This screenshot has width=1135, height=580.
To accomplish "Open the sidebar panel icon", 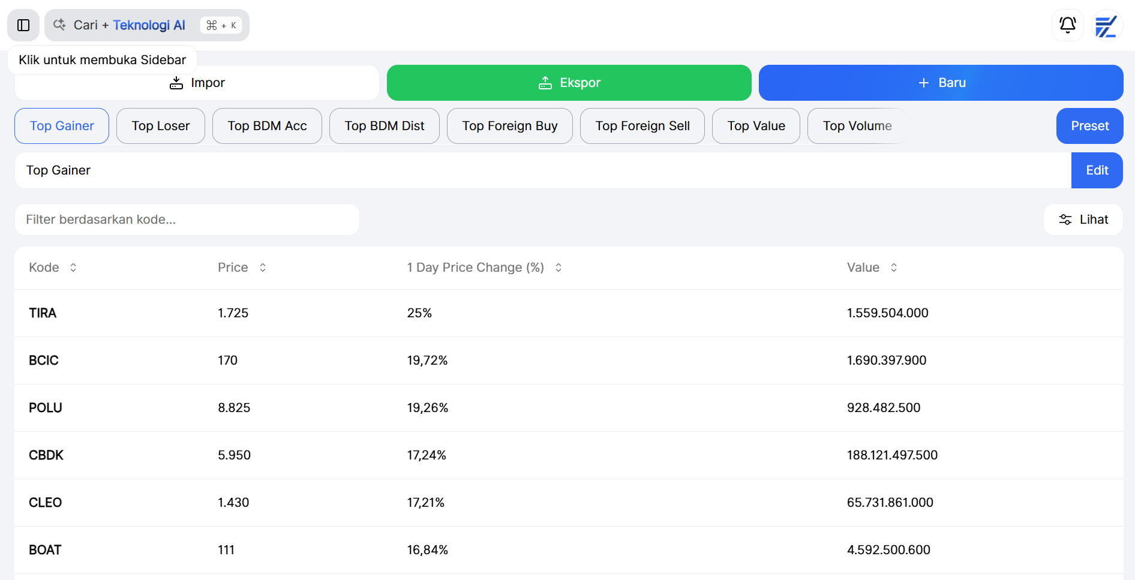I will [x=23, y=25].
